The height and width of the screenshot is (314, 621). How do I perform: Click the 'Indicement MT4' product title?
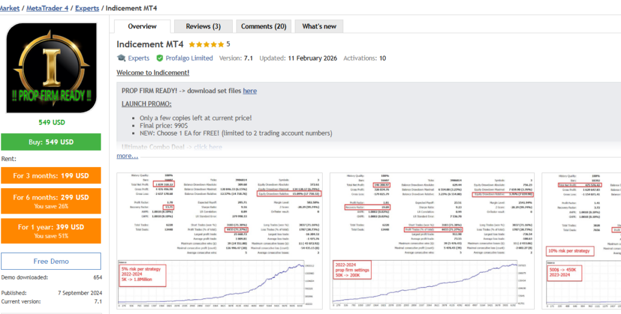[x=150, y=44]
